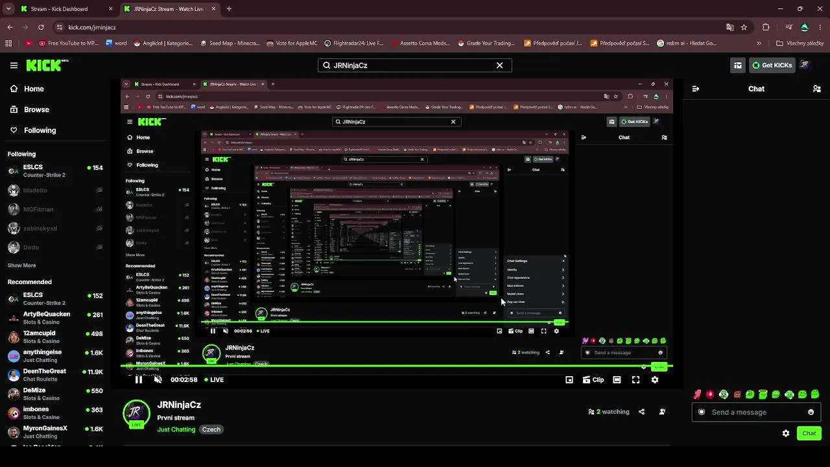The height and width of the screenshot is (467, 830).
Task: Open recommended MyronGainesX channel
Action: pyautogui.click(x=55, y=432)
